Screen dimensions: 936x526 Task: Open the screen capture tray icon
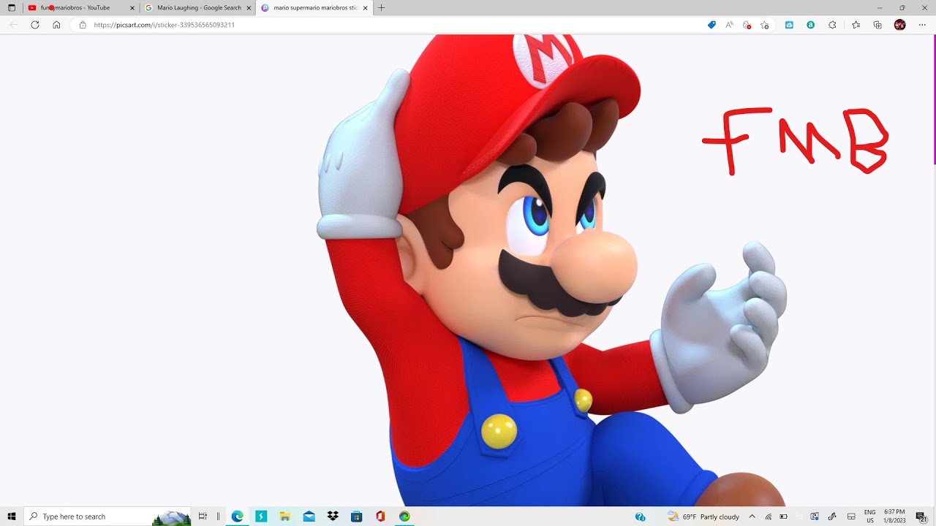[x=815, y=517]
